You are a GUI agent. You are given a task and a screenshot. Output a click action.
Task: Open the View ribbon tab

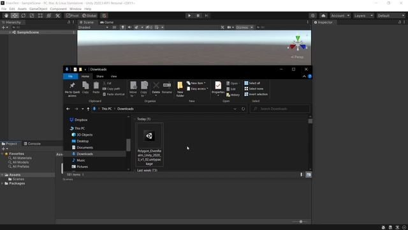click(x=113, y=77)
